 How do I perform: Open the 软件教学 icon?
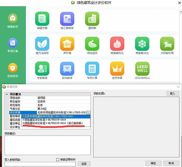coord(67,69)
